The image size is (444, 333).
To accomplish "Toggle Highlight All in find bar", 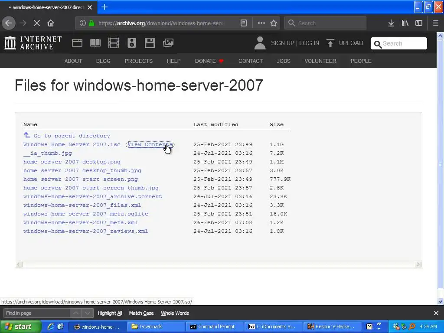I will (110, 313).
